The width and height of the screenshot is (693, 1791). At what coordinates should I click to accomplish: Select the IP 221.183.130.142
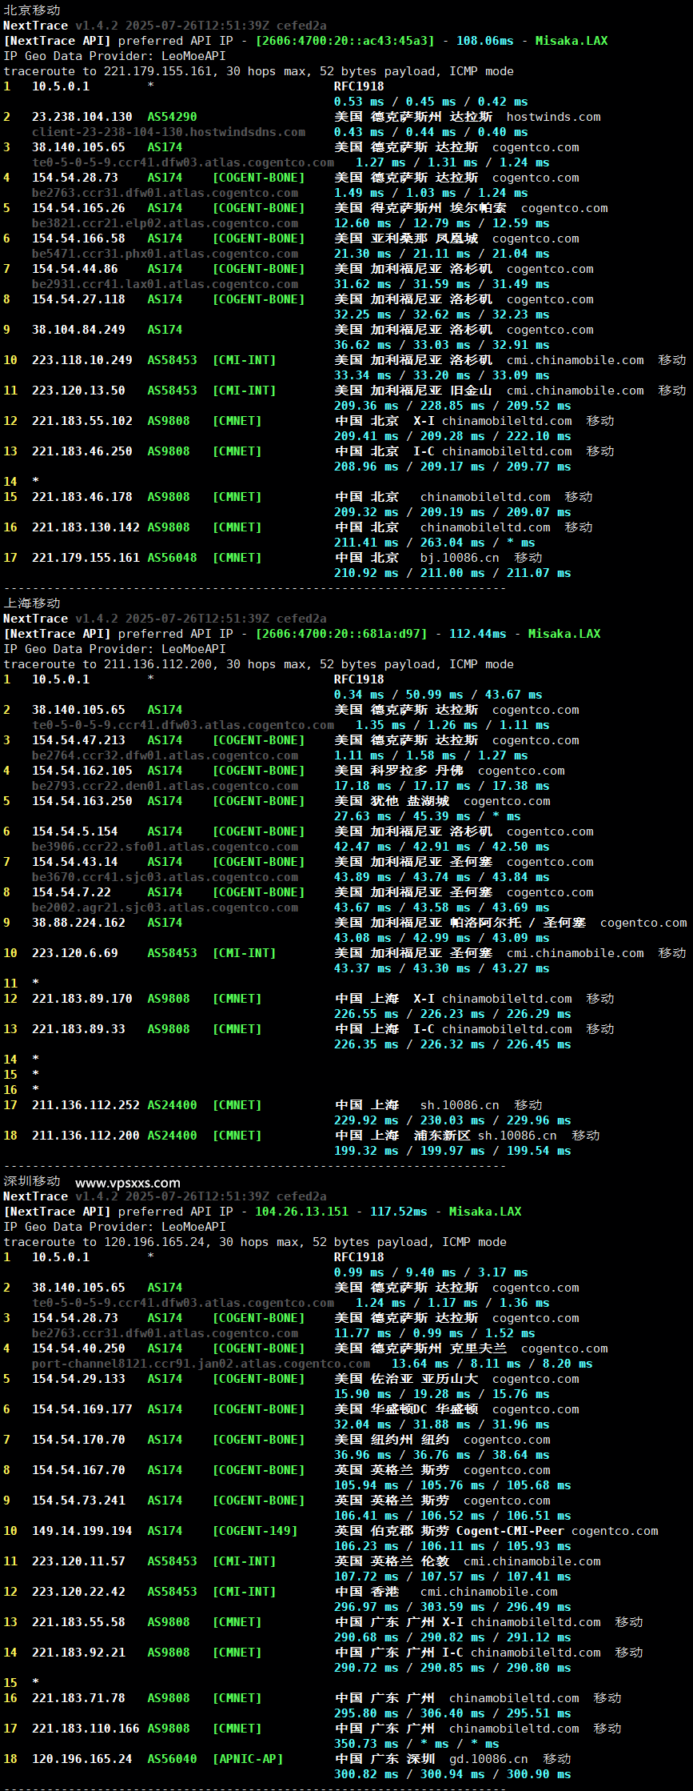[x=86, y=527]
